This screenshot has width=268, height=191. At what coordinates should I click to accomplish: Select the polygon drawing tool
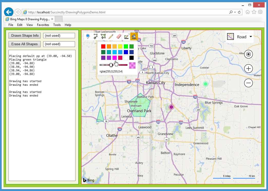tap(103, 36)
